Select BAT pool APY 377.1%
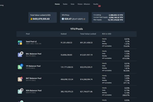The height and width of the screenshot is (102, 153). click(126, 83)
